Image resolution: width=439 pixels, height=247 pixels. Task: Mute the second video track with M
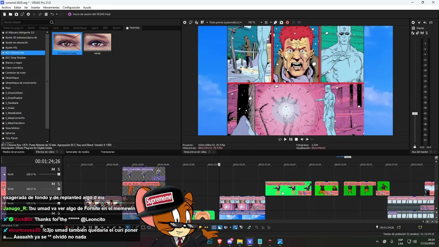pos(53,184)
